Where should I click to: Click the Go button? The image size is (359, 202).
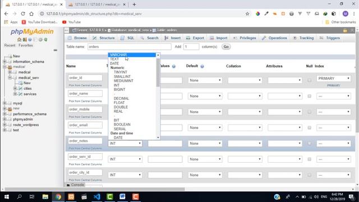tap(226, 47)
